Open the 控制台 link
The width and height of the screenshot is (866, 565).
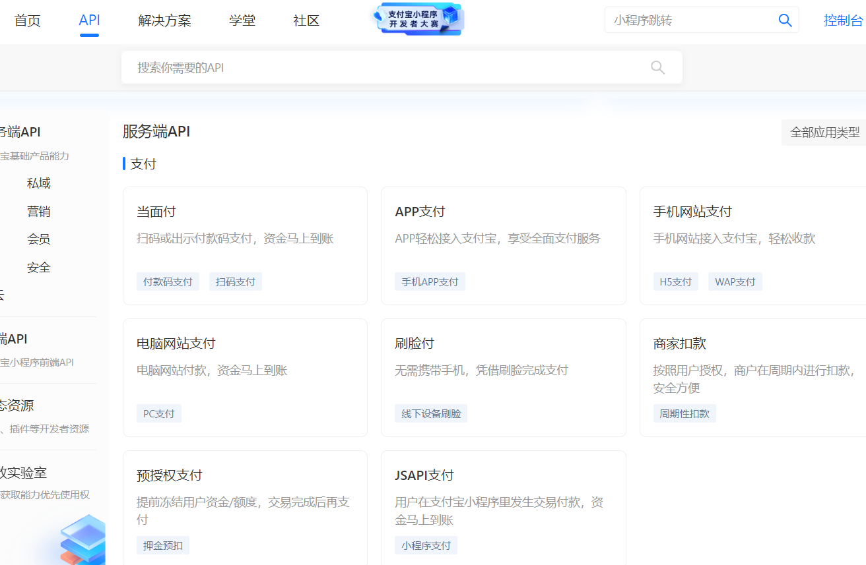[844, 20]
